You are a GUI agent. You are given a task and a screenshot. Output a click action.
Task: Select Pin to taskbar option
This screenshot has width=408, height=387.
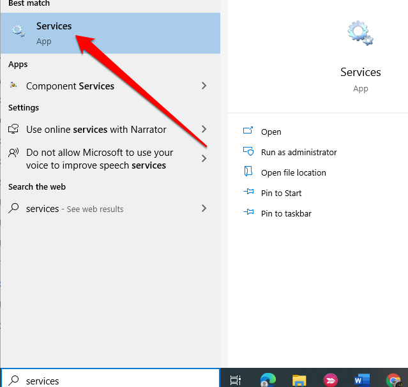pos(286,213)
